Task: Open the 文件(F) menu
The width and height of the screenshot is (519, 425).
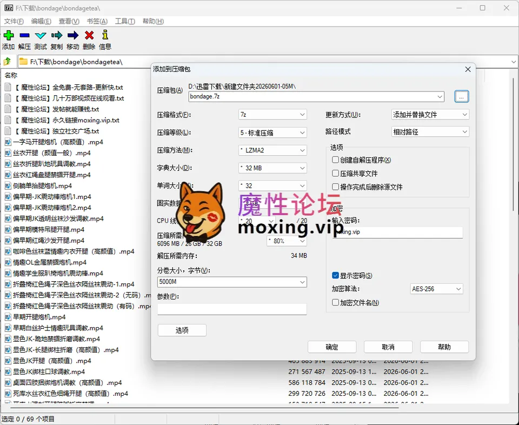Action: coord(14,21)
